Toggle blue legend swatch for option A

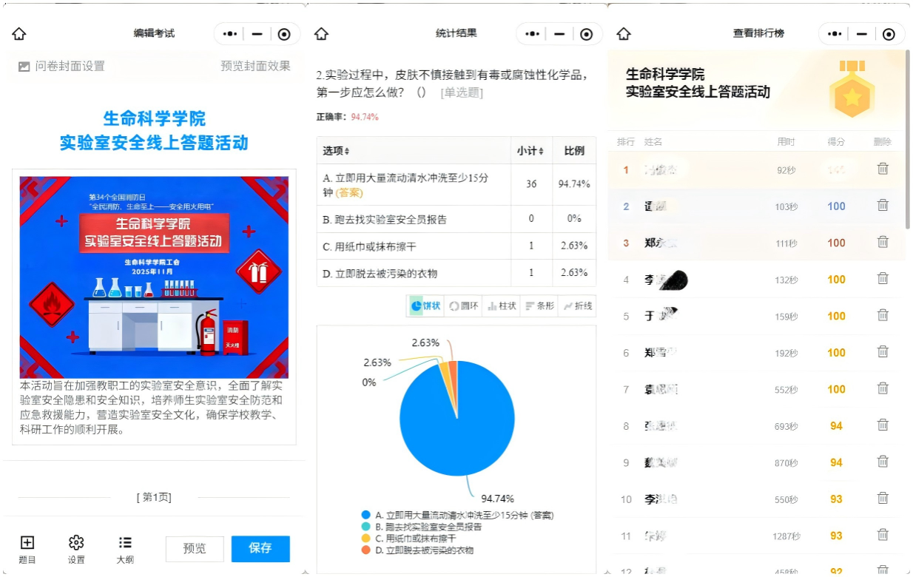365,515
